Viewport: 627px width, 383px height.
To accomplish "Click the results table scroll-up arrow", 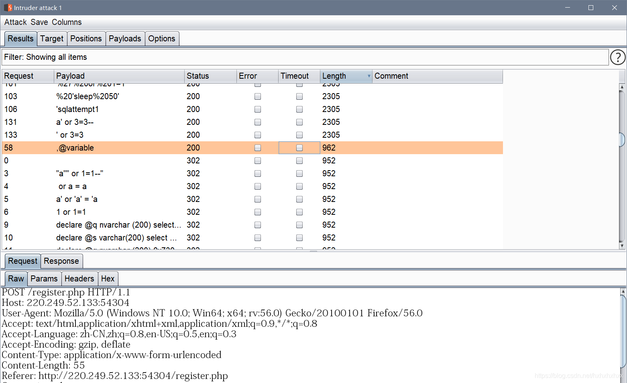I will point(622,87).
